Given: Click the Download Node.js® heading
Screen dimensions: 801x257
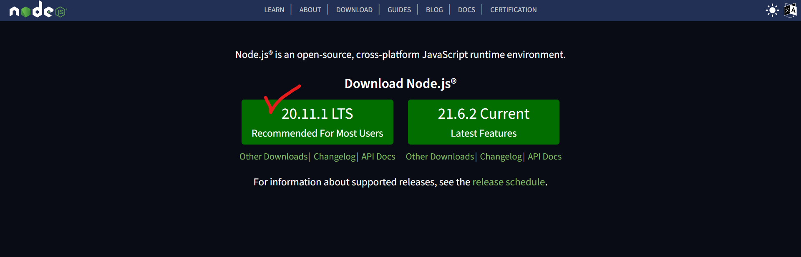Looking at the screenshot, I should click(400, 83).
